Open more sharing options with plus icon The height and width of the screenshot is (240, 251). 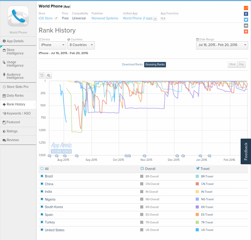[246, 31]
